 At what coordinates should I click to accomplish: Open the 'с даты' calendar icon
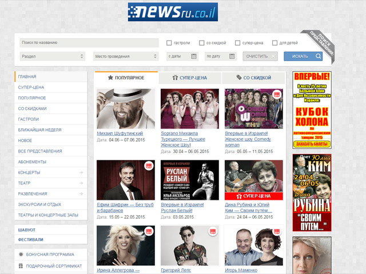(x=194, y=56)
